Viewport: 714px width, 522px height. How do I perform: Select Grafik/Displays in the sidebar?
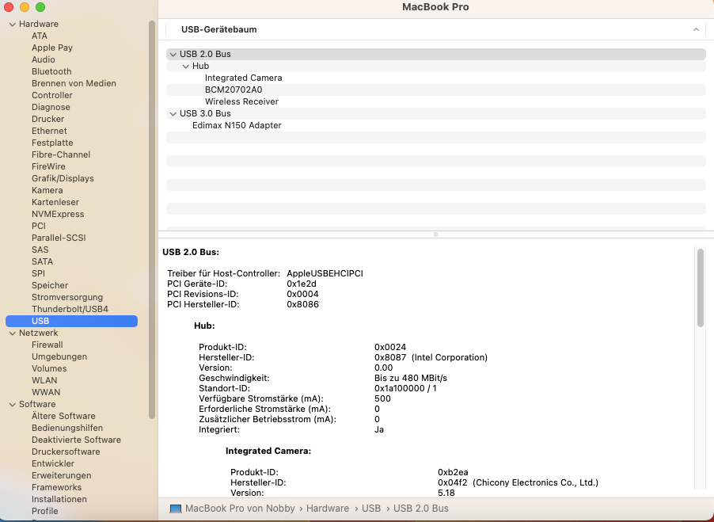pyautogui.click(x=63, y=178)
